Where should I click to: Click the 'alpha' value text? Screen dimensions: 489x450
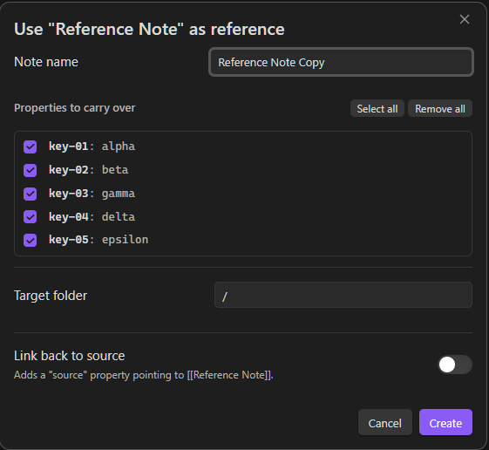pyautogui.click(x=119, y=147)
